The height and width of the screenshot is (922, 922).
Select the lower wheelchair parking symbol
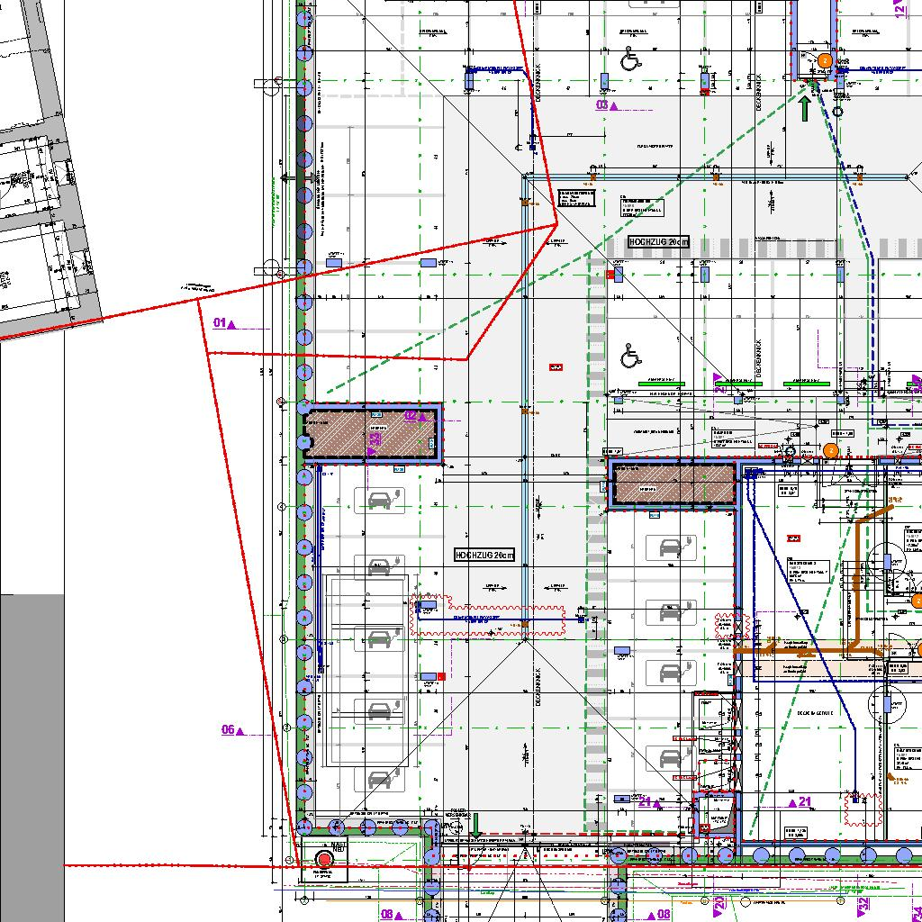tap(631, 357)
